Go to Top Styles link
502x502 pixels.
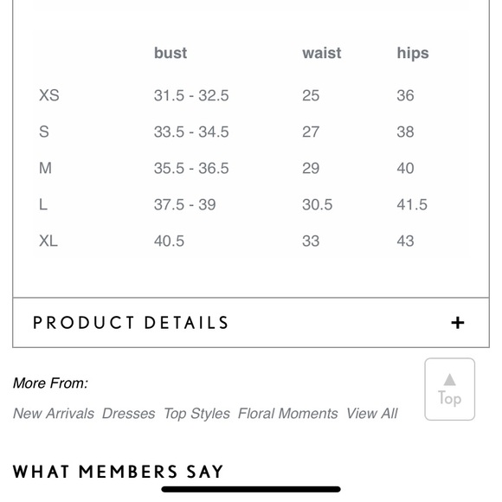196,414
